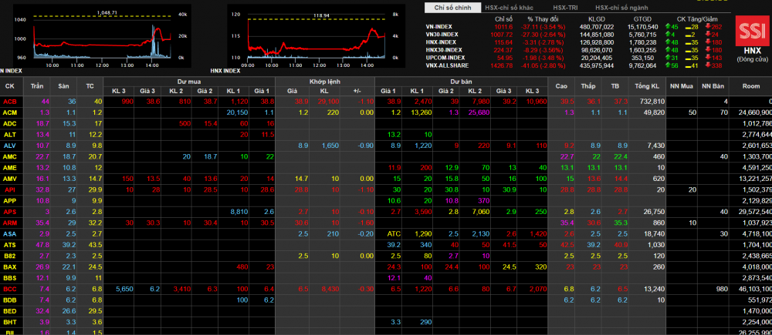Click the CK column header
772x335 pixels.
click(10, 85)
